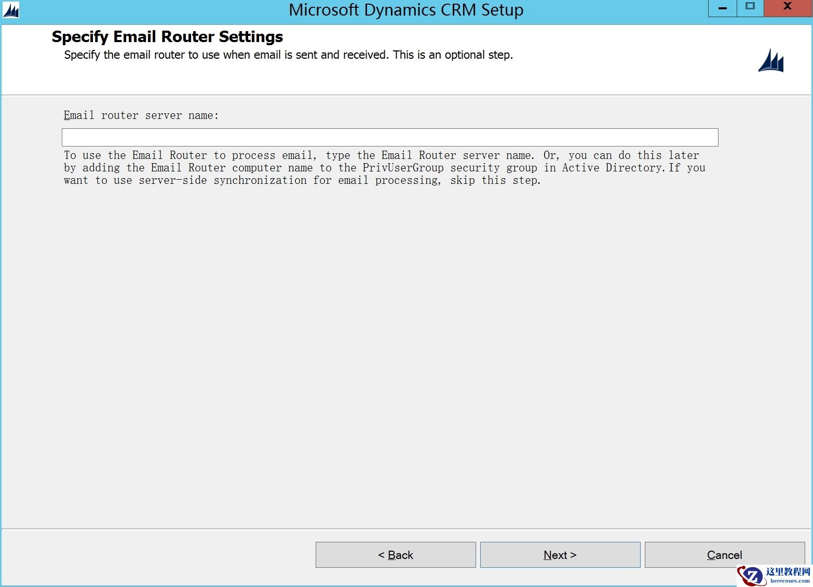
Task: Click the Dynamics logo in the header panel
Action: [771, 61]
